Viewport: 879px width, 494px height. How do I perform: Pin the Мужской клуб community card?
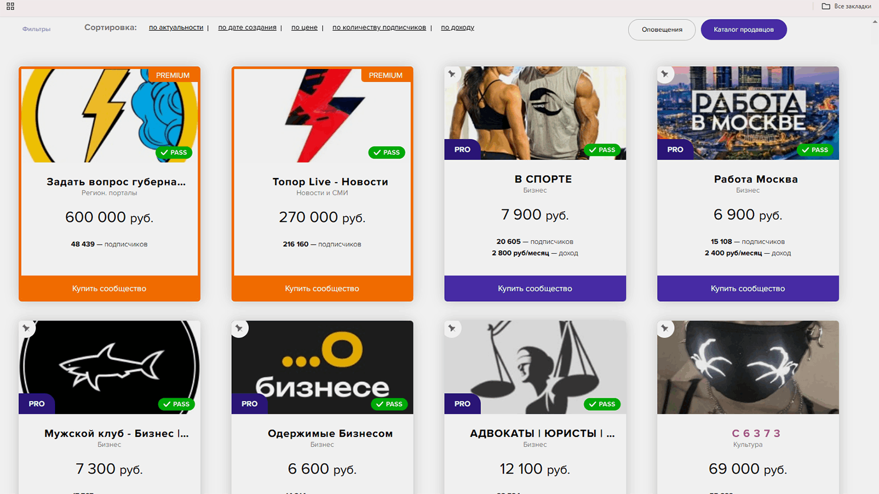click(x=26, y=328)
